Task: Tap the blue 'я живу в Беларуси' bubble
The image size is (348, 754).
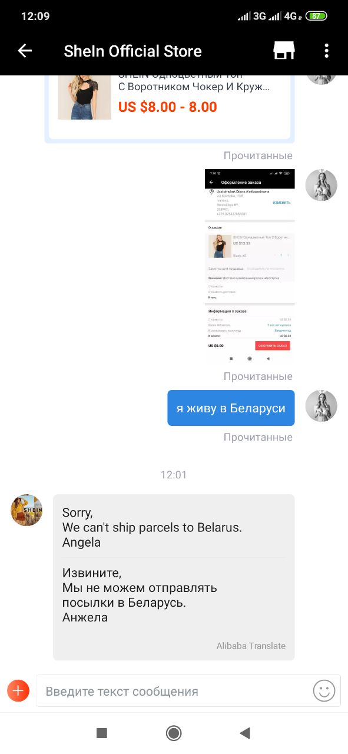Action: [231, 408]
